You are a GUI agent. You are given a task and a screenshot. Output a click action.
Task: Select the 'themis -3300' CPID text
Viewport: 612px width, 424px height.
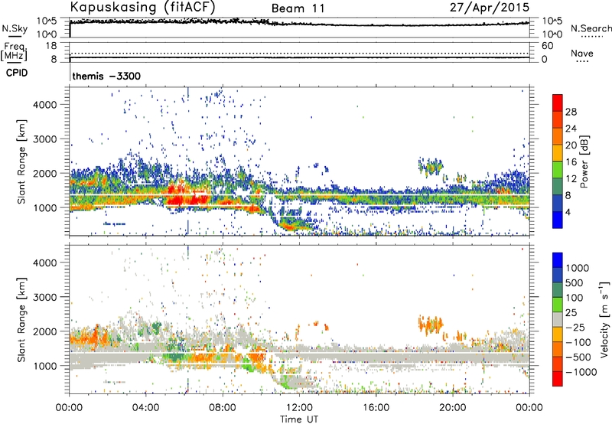click(x=106, y=76)
